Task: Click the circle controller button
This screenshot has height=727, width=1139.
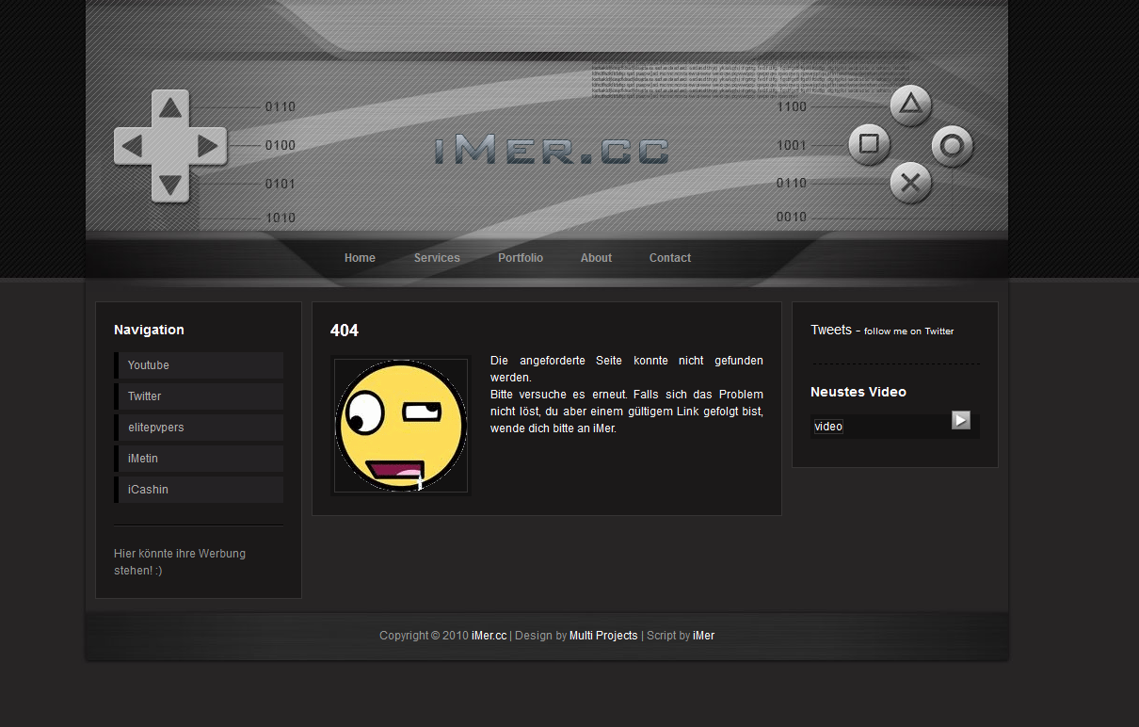Action: (x=952, y=146)
